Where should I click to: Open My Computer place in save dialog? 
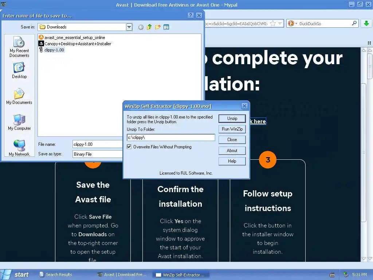point(19,122)
